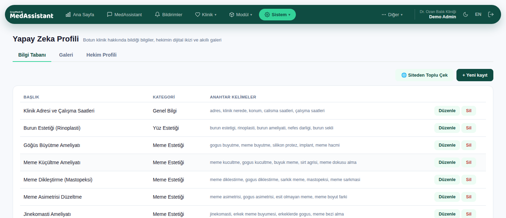Click Düzenle for Meme Dikleştirme (Mastopeksi)
The width and height of the screenshot is (506, 218).
pyautogui.click(x=447, y=180)
